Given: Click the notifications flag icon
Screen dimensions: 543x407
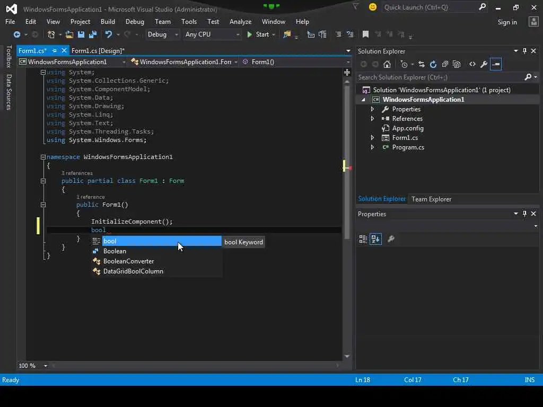Looking at the screenshot, I should (356, 7).
